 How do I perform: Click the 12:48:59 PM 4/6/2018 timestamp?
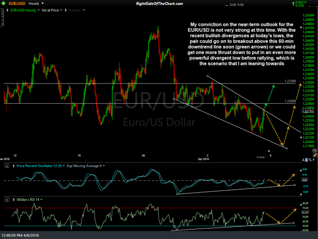click(x=20, y=236)
